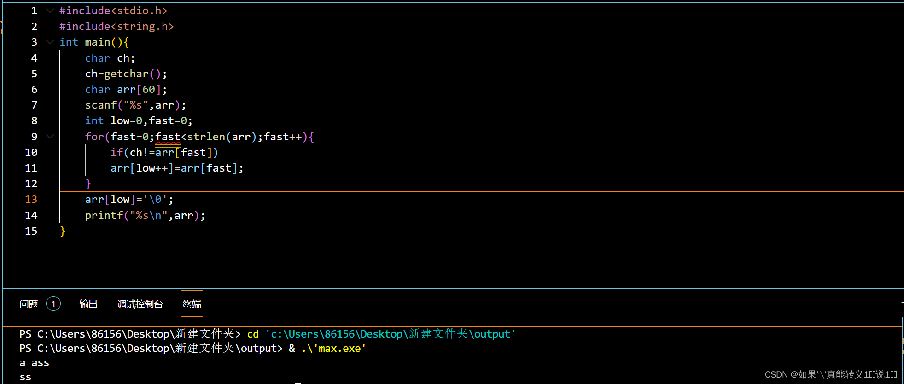Click the terminal .\'max.exe' command line

coord(193,348)
